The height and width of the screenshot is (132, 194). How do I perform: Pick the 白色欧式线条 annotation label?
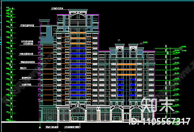pyautogui.click(x=26, y=85)
